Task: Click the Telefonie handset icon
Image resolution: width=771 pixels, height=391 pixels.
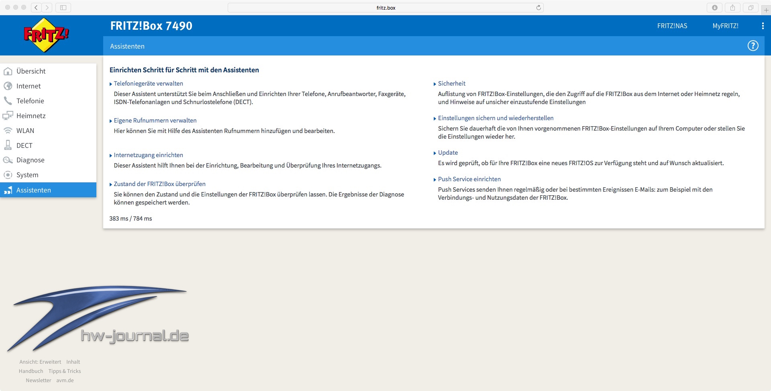Action: tap(8, 101)
